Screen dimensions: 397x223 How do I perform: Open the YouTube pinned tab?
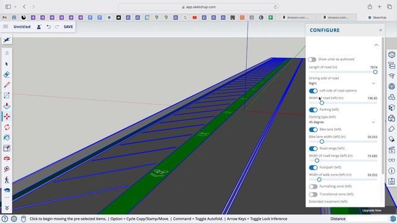coord(194,17)
